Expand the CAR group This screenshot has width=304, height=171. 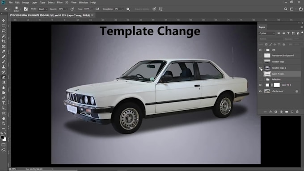point(265,50)
